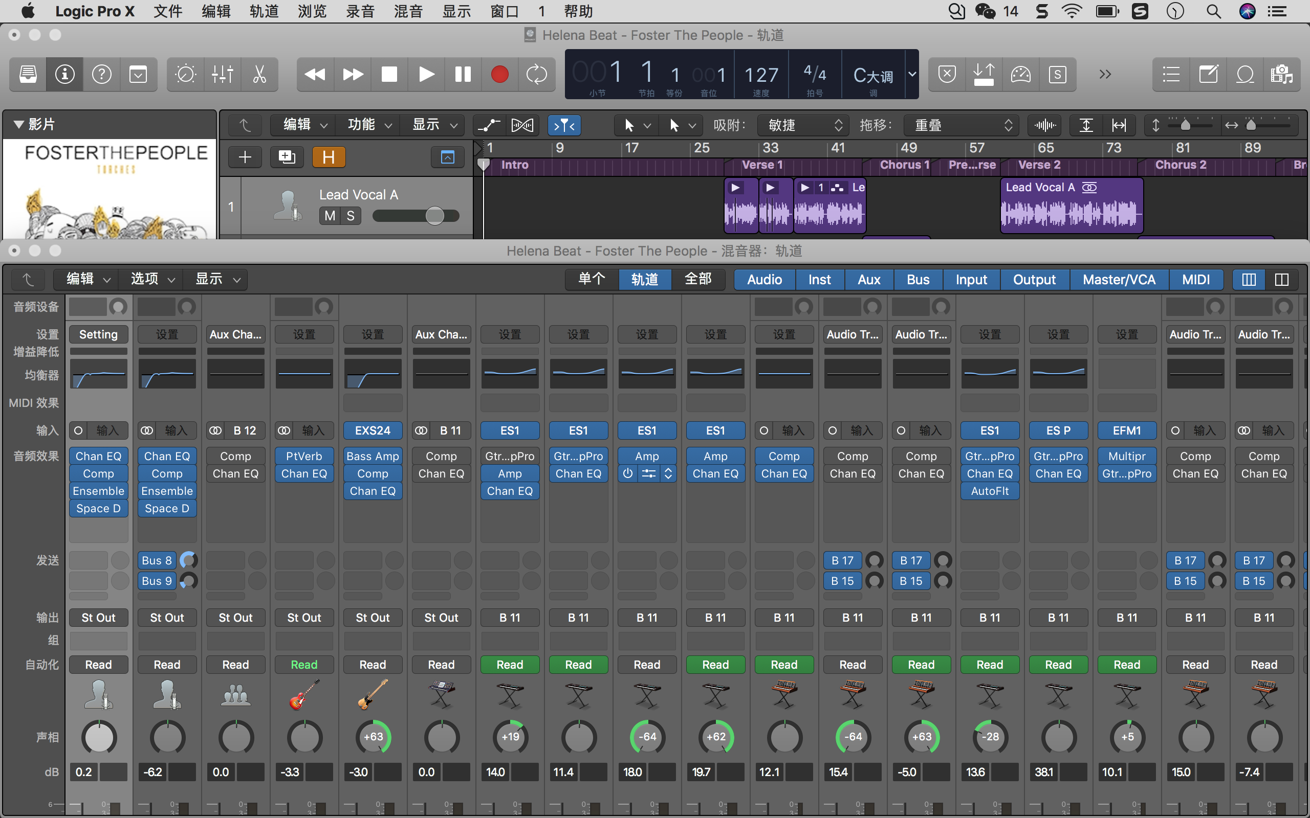
Task: Click the Record button
Action: pyautogui.click(x=499, y=74)
